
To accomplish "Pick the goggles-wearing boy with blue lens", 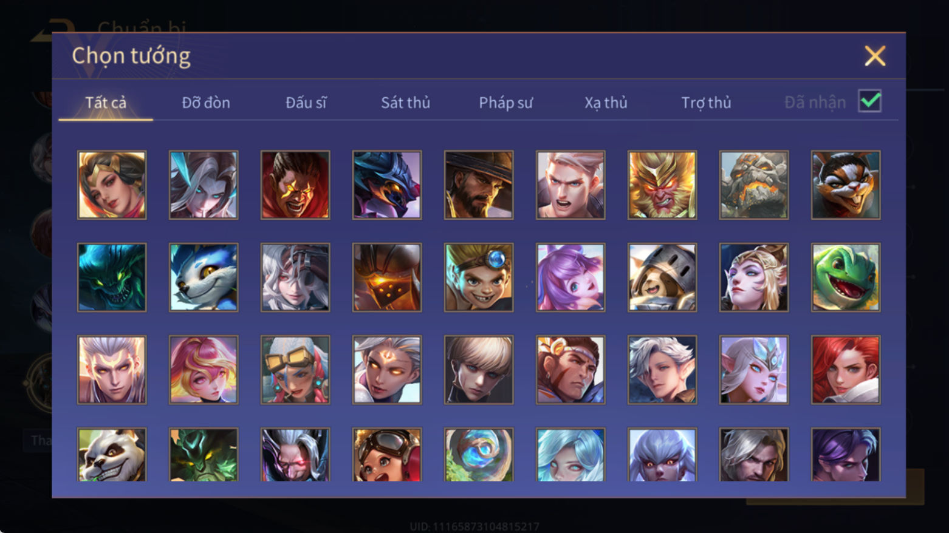I will pos(478,277).
